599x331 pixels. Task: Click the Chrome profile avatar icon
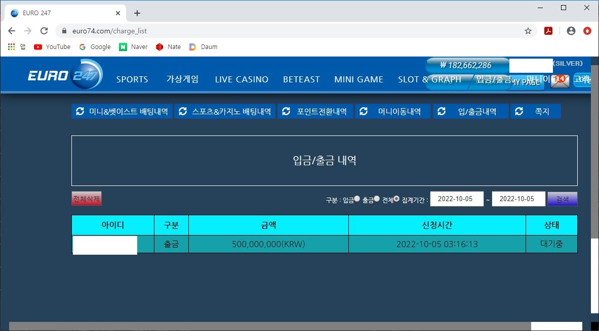tap(571, 31)
